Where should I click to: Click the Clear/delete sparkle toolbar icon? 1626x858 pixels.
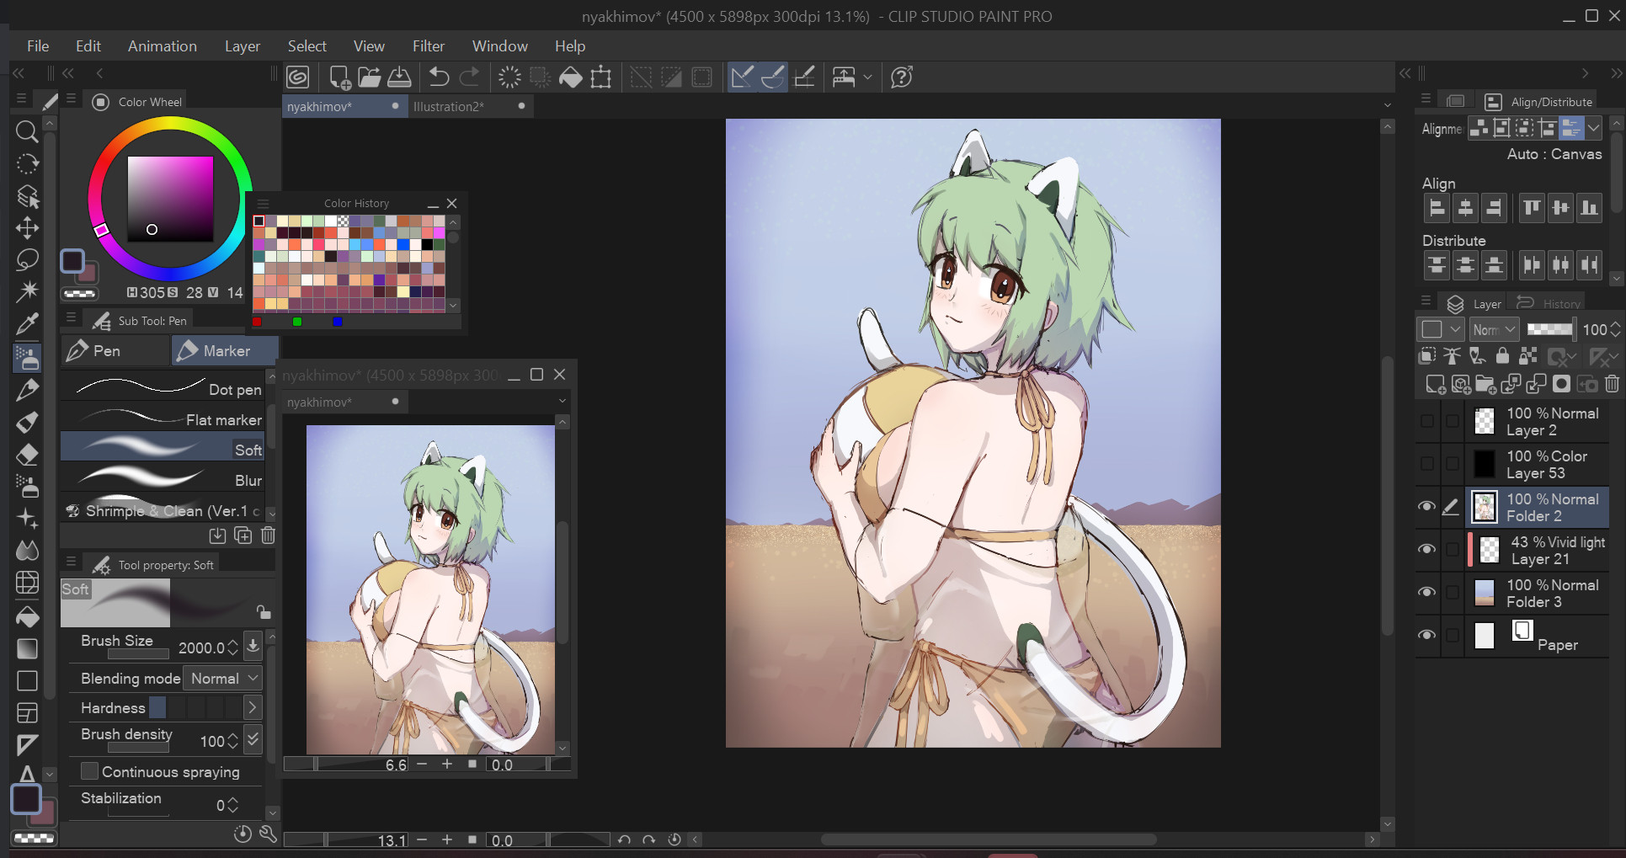(509, 77)
